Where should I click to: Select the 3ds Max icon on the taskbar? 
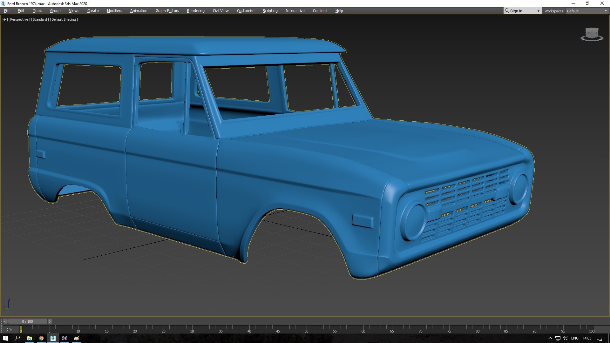point(53,338)
